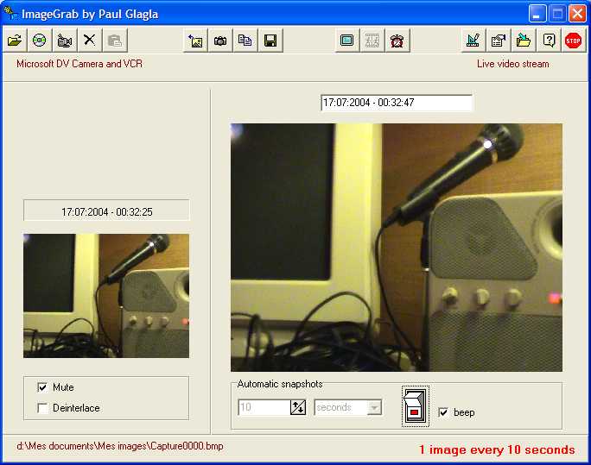This screenshot has width=591, height=465.
Task: Click the Capture0000.bmp file path text
Action: pyautogui.click(x=120, y=446)
